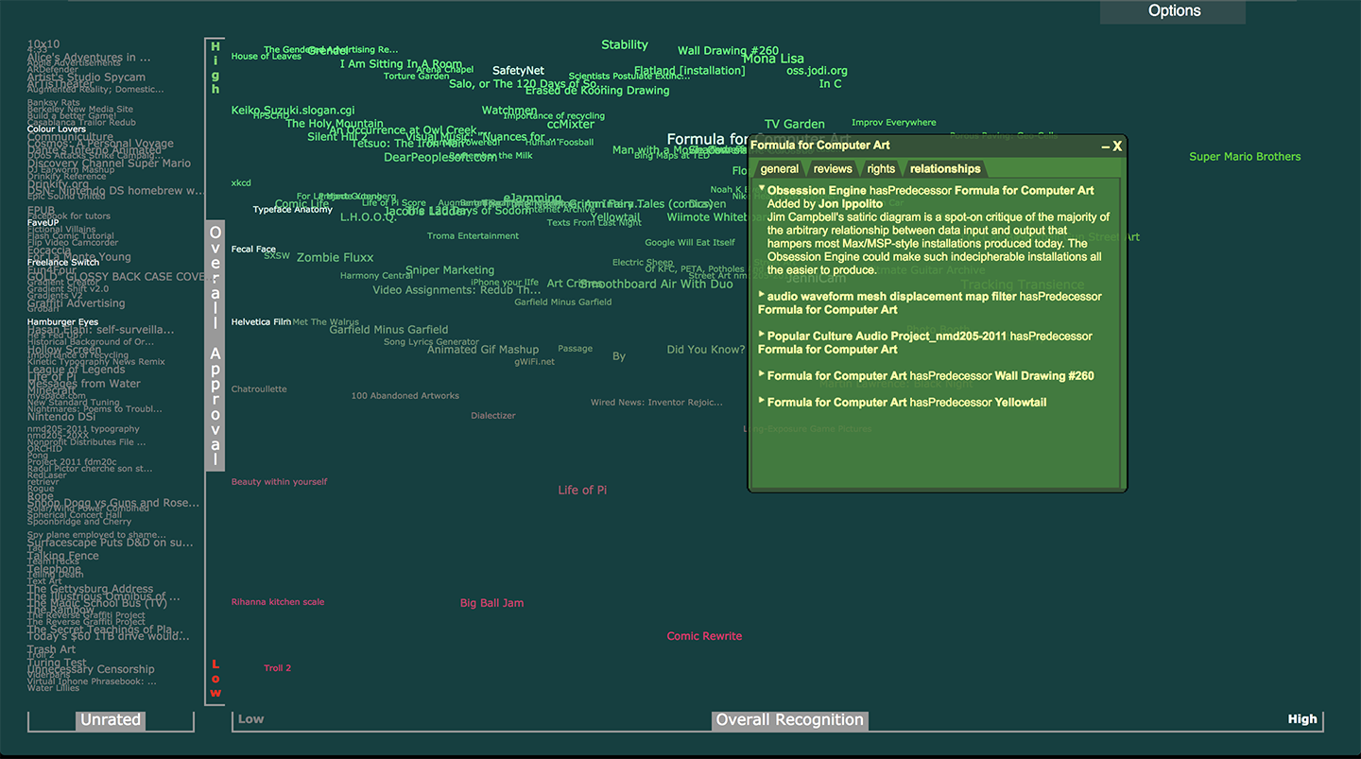Open 100 Abandoned Artworks

pyautogui.click(x=405, y=396)
